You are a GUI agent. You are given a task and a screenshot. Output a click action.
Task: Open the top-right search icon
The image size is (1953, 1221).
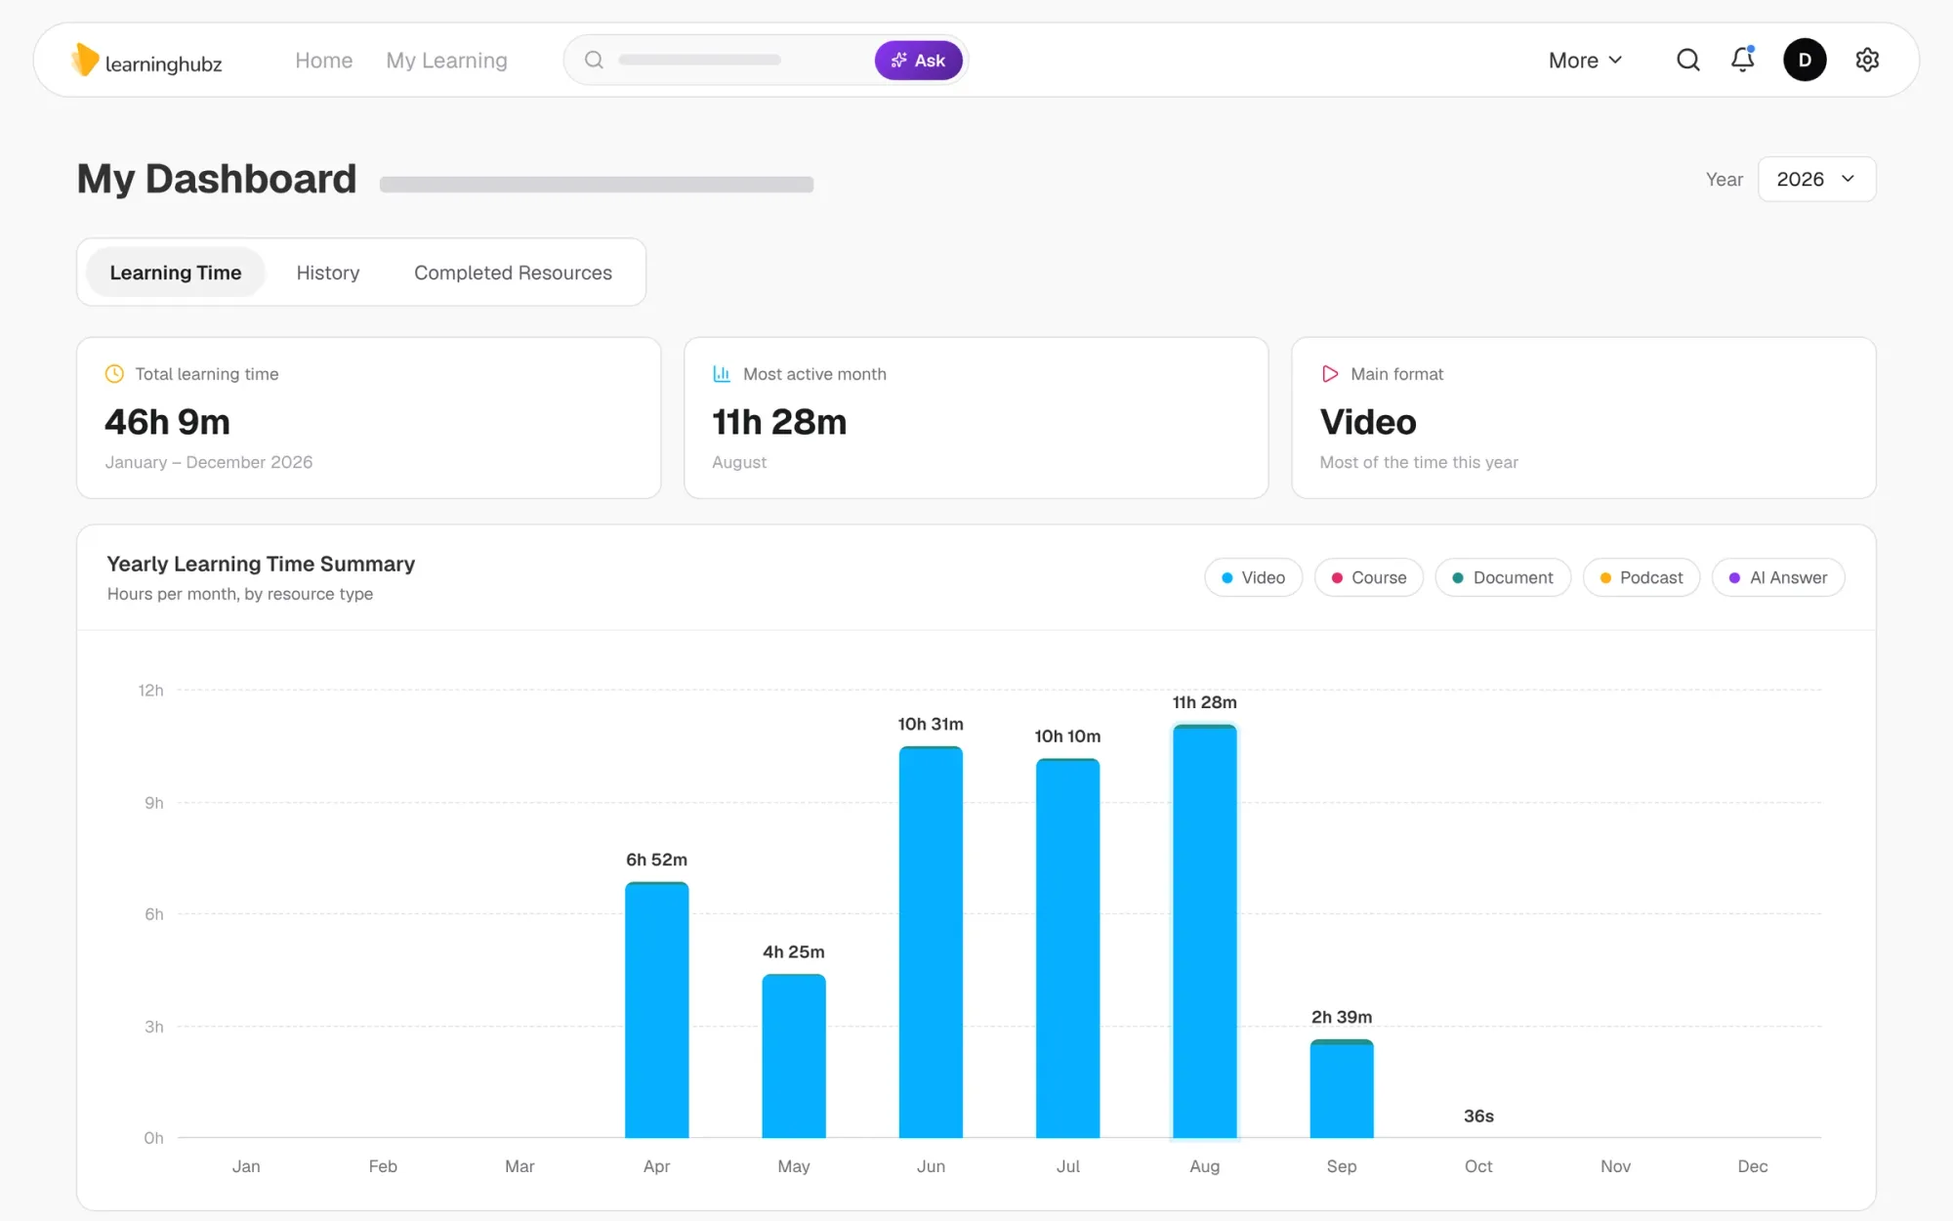(1688, 60)
